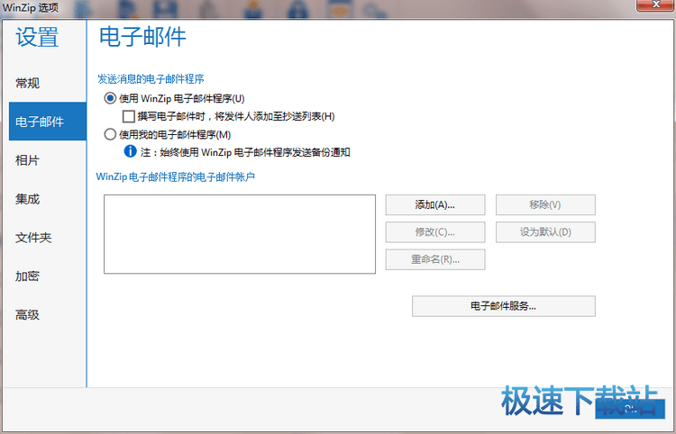Select the WinZip email program radio option
Screen dimensions: 676x434
pyautogui.click(x=111, y=98)
